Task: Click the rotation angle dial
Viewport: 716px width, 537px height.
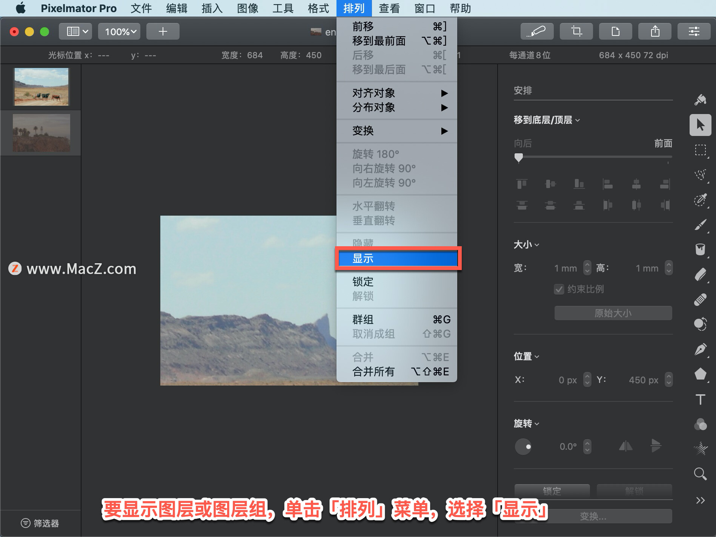Action: [x=523, y=447]
